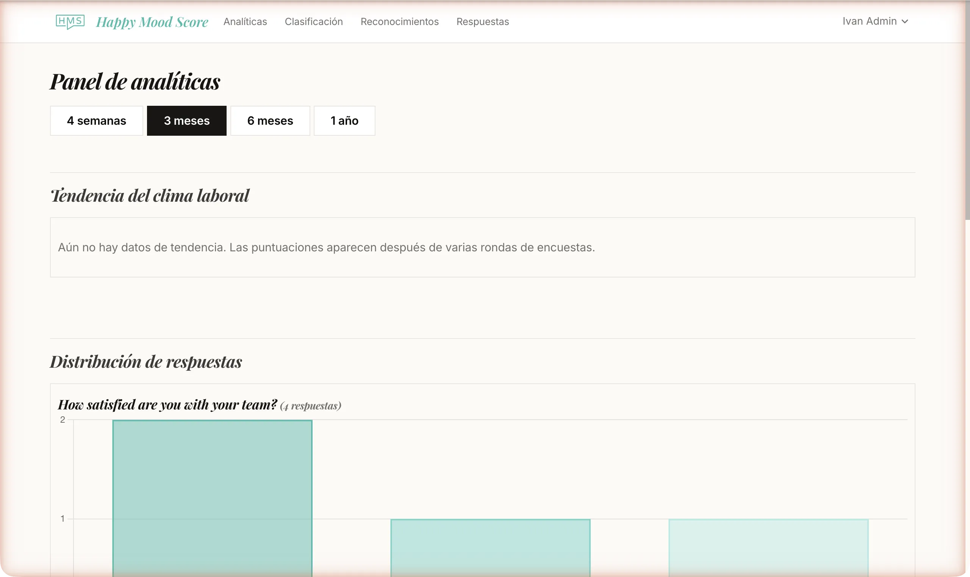Navigate to Reconocimientos
The width and height of the screenshot is (970, 577).
[399, 22]
